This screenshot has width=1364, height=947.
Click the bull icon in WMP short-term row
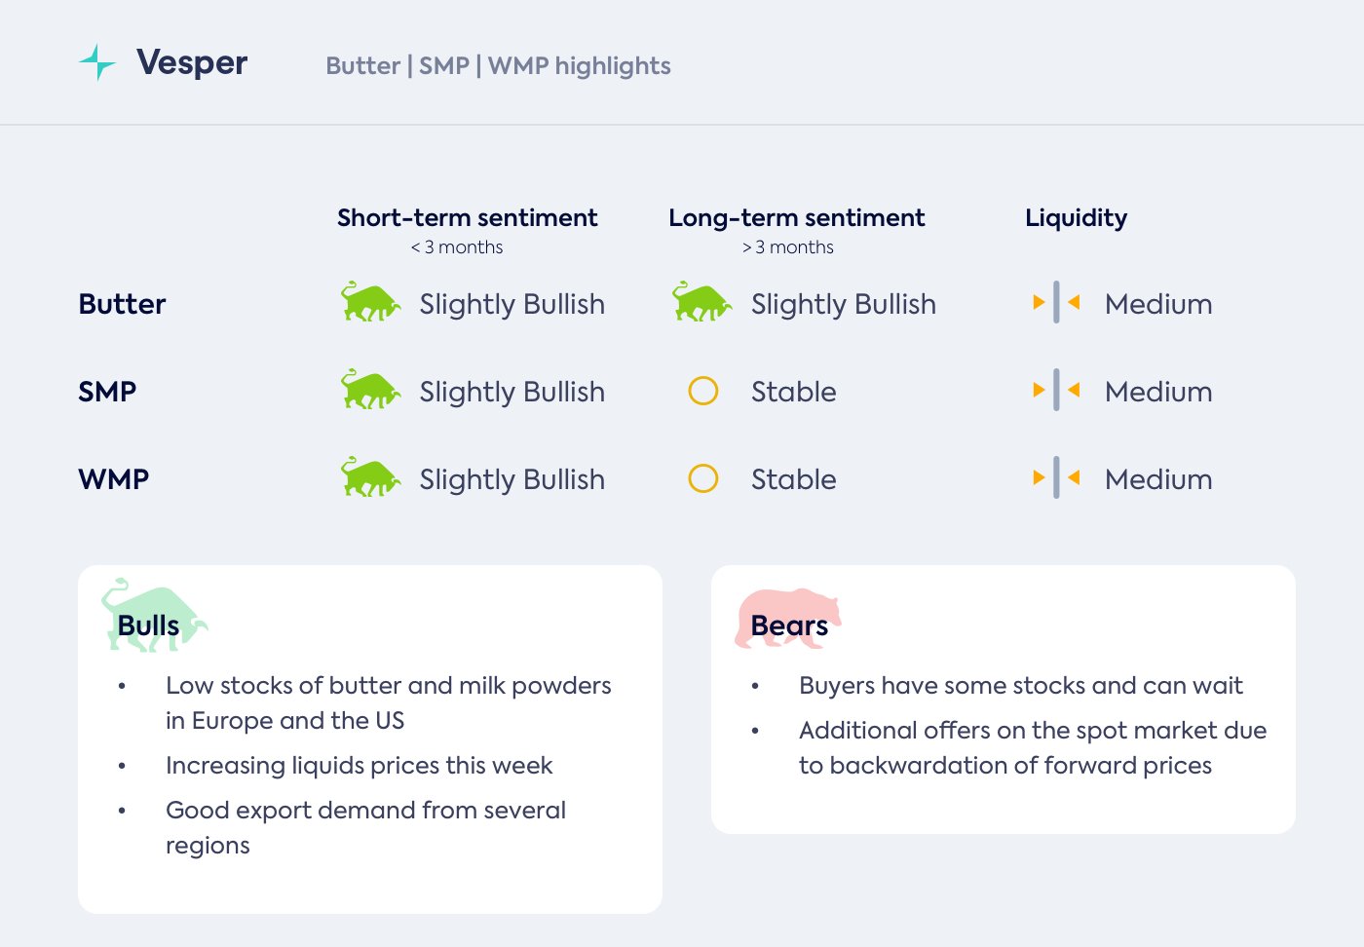(370, 478)
